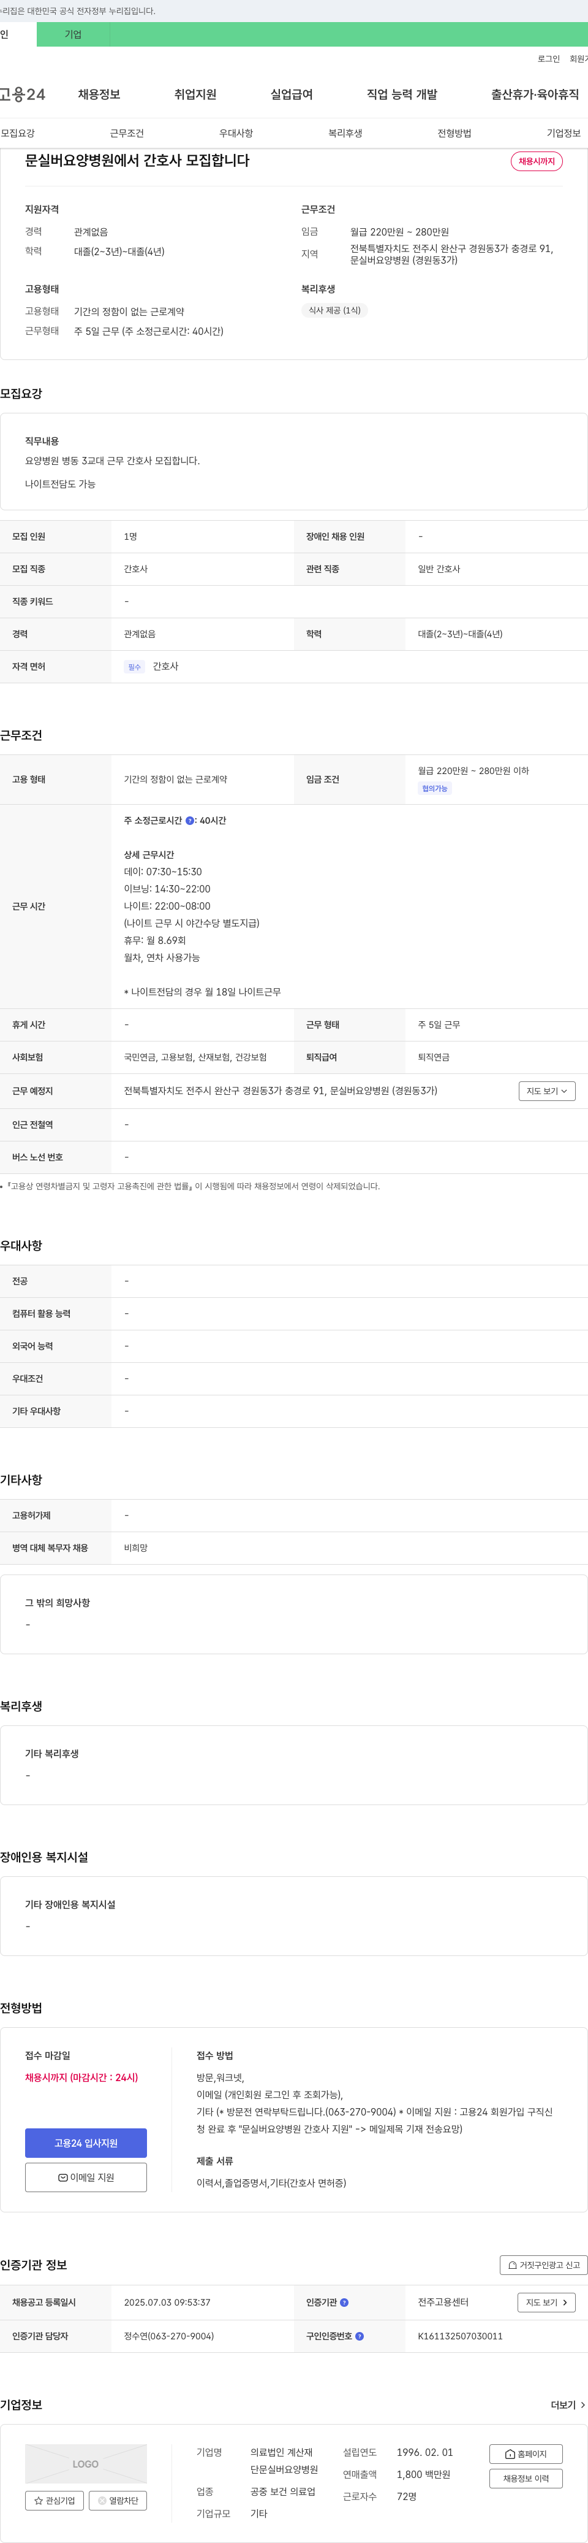The image size is (588, 2543).
Task: Click the 고용24 입사지원 button
Action: (86, 2142)
